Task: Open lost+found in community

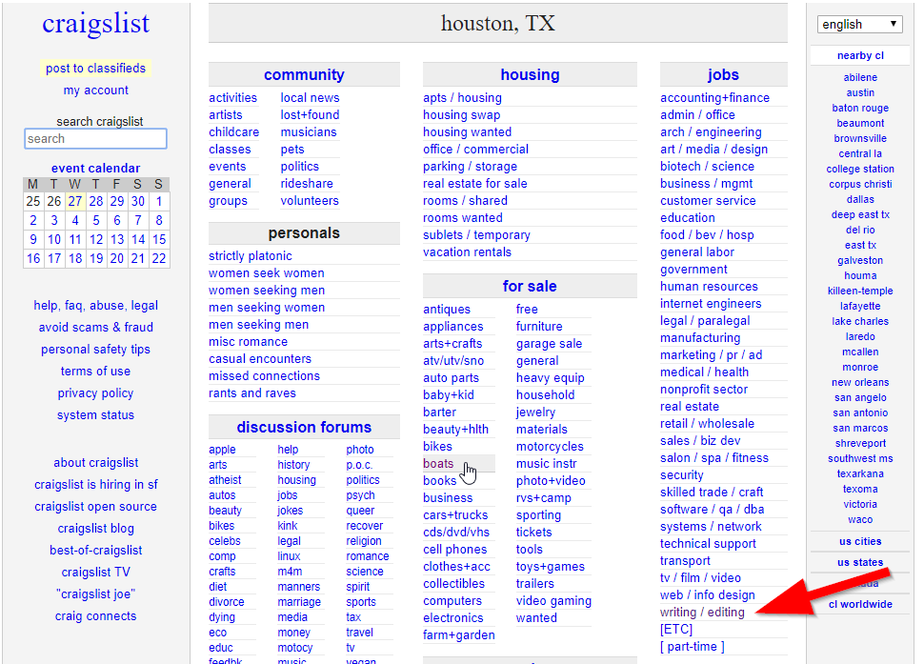Action: (310, 115)
